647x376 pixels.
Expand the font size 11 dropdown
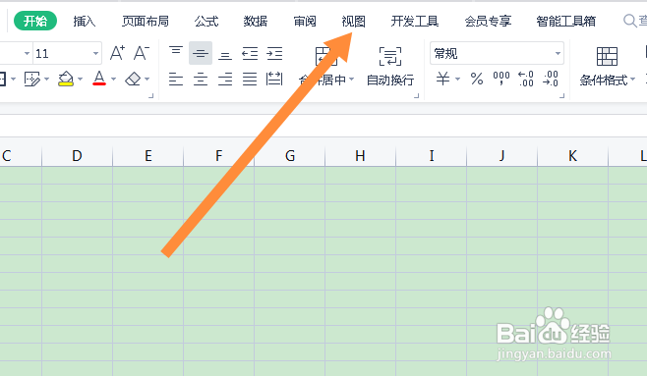pos(95,54)
